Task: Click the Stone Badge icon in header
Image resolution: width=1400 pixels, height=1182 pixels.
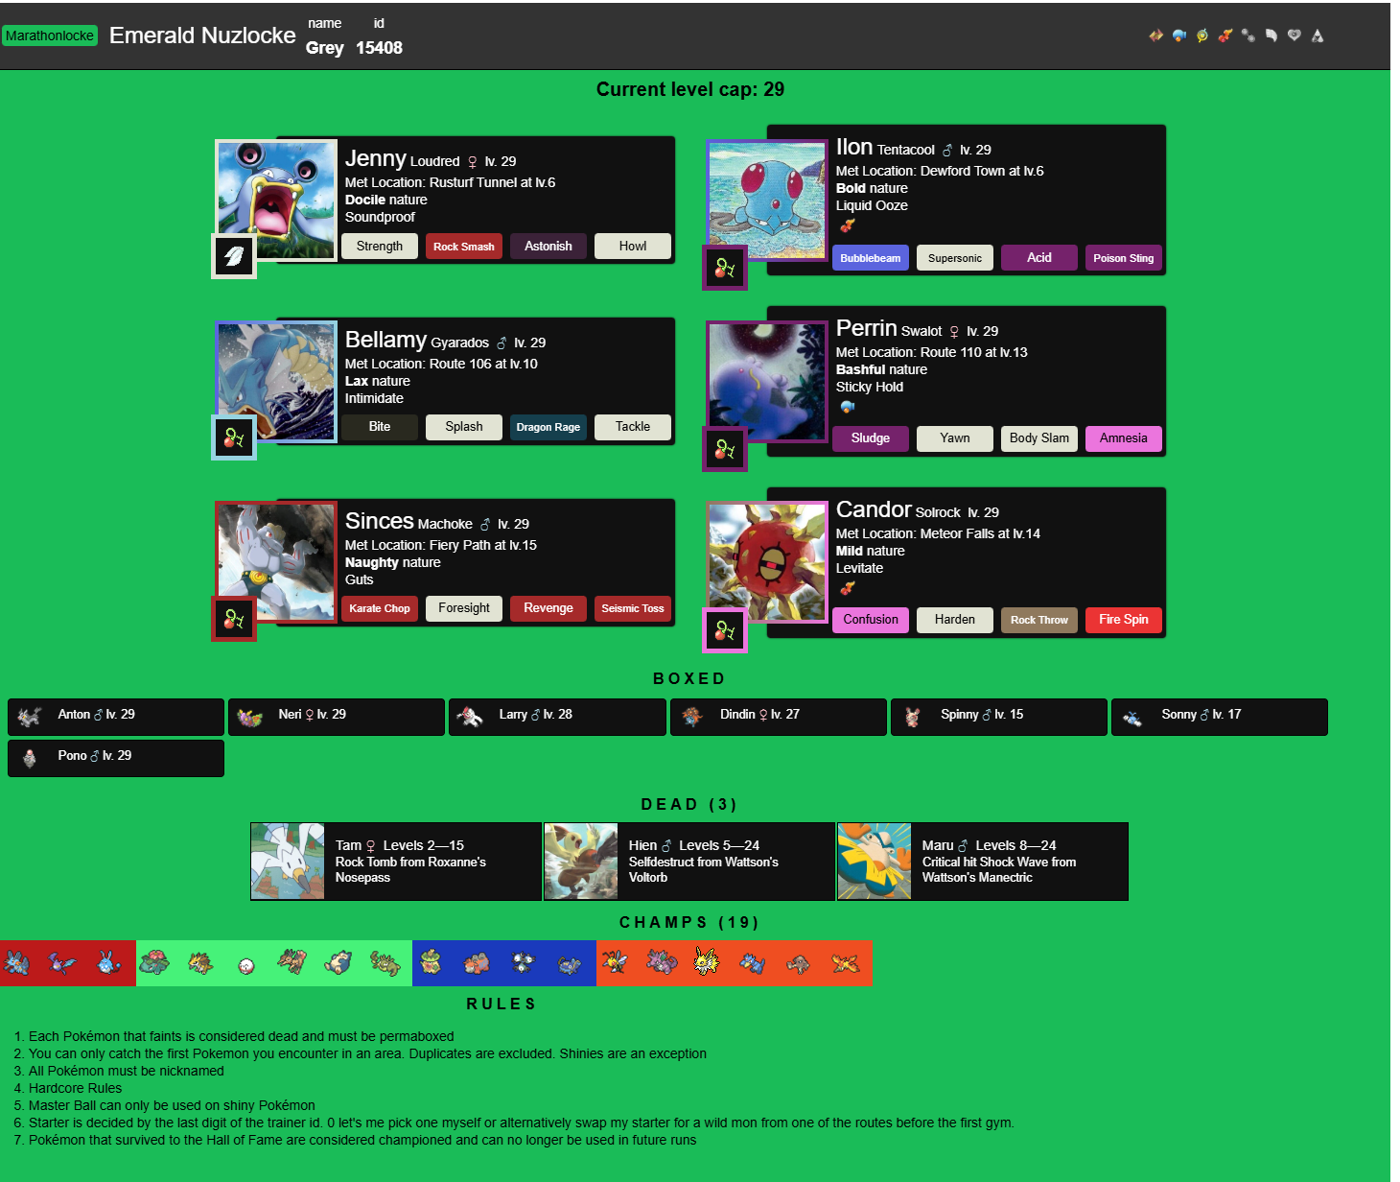Action: [x=1155, y=35]
